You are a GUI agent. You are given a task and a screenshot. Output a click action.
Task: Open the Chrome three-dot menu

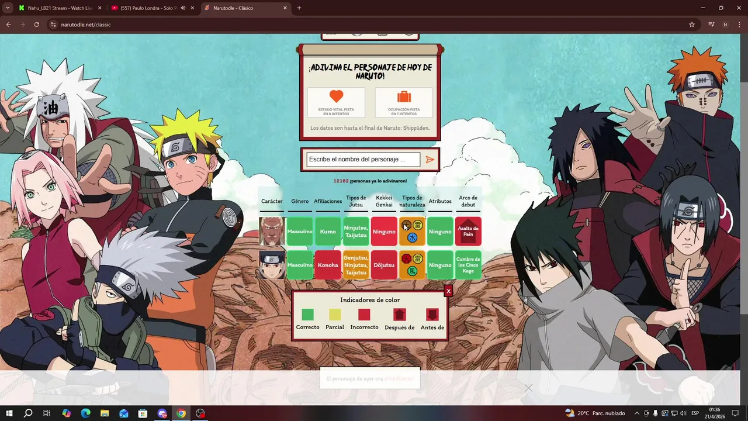click(x=739, y=25)
